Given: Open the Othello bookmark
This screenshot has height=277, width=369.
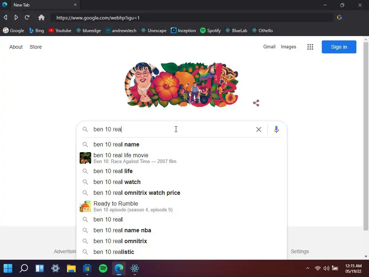Looking at the screenshot, I should point(262,30).
